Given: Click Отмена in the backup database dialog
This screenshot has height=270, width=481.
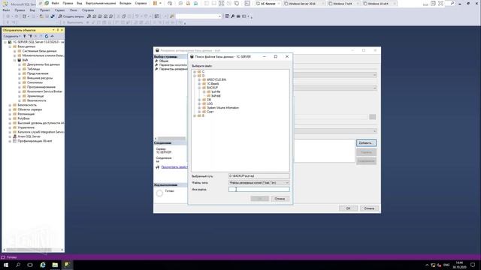Looking at the screenshot, I should tap(369, 208).
